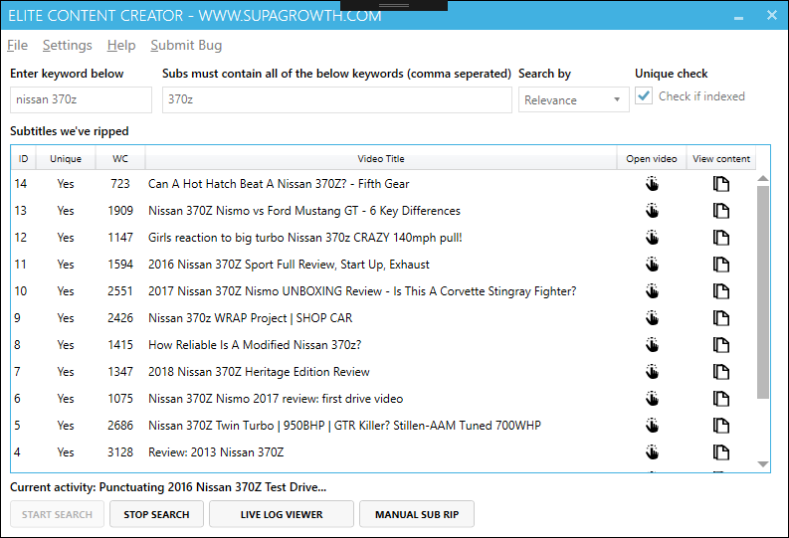This screenshot has height=538, width=789.
Task: View content of How Reliable Is A Modified 370z
Action: (721, 345)
